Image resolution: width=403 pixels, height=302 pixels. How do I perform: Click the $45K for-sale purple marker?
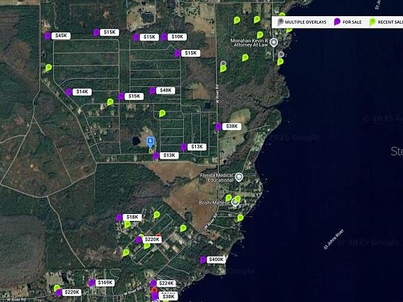[48, 36]
